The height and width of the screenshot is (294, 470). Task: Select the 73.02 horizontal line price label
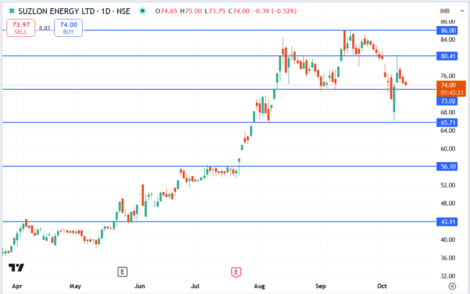tap(447, 101)
